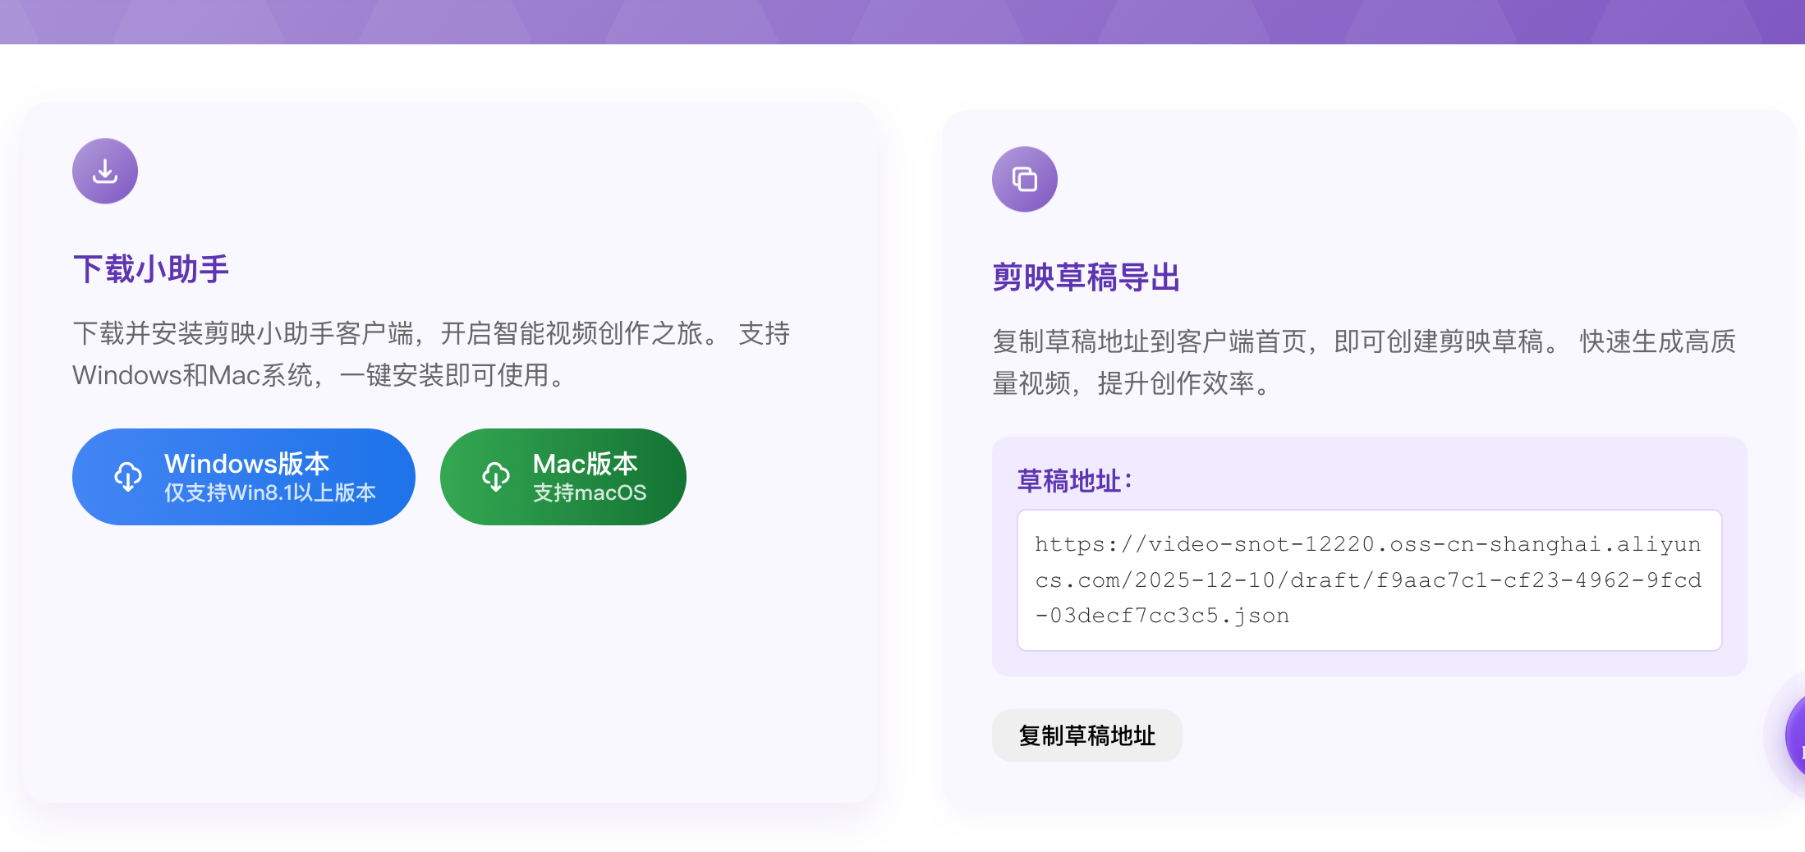This screenshot has height=852, width=1805.
Task: Select the 剪映草稿导出 heading link
Action: 1086,277
